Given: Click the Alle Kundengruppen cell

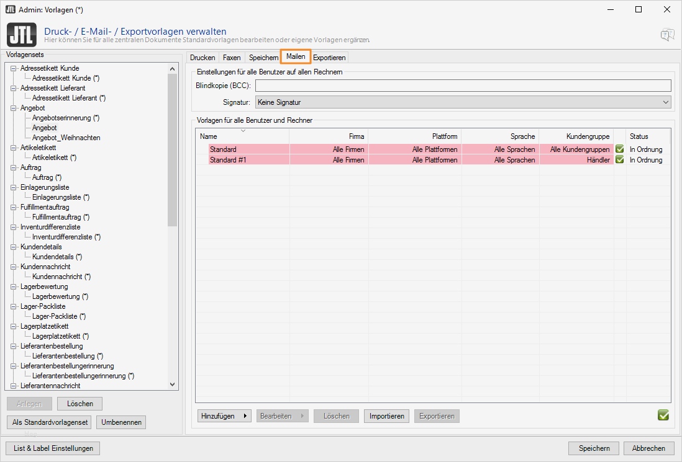Looking at the screenshot, I should [576, 149].
